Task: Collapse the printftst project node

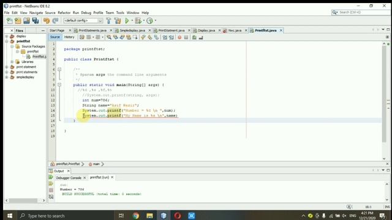Action: click(x=7, y=41)
